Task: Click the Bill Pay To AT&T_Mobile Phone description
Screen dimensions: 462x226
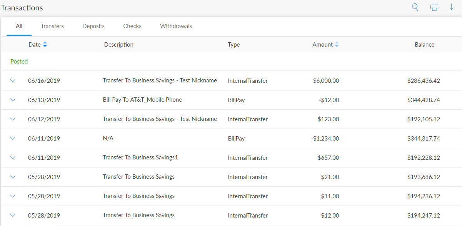Action: pyautogui.click(x=142, y=100)
